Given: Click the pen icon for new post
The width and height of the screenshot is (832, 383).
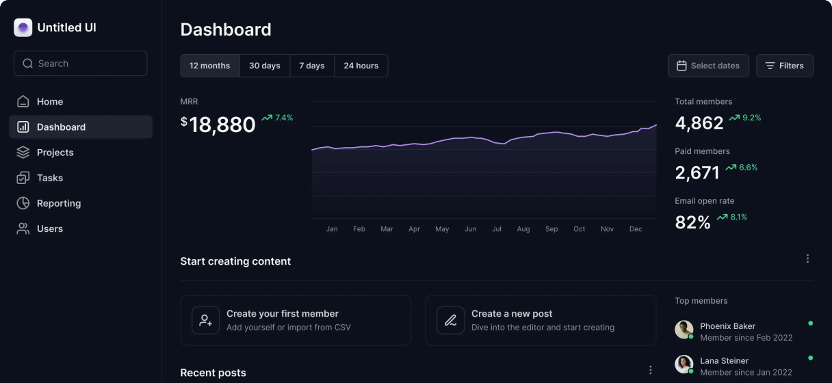Looking at the screenshot, I should click(x=450, y=320).
